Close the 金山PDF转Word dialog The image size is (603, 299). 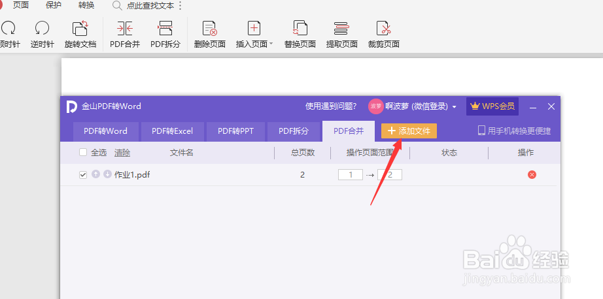tap(551, 106)
